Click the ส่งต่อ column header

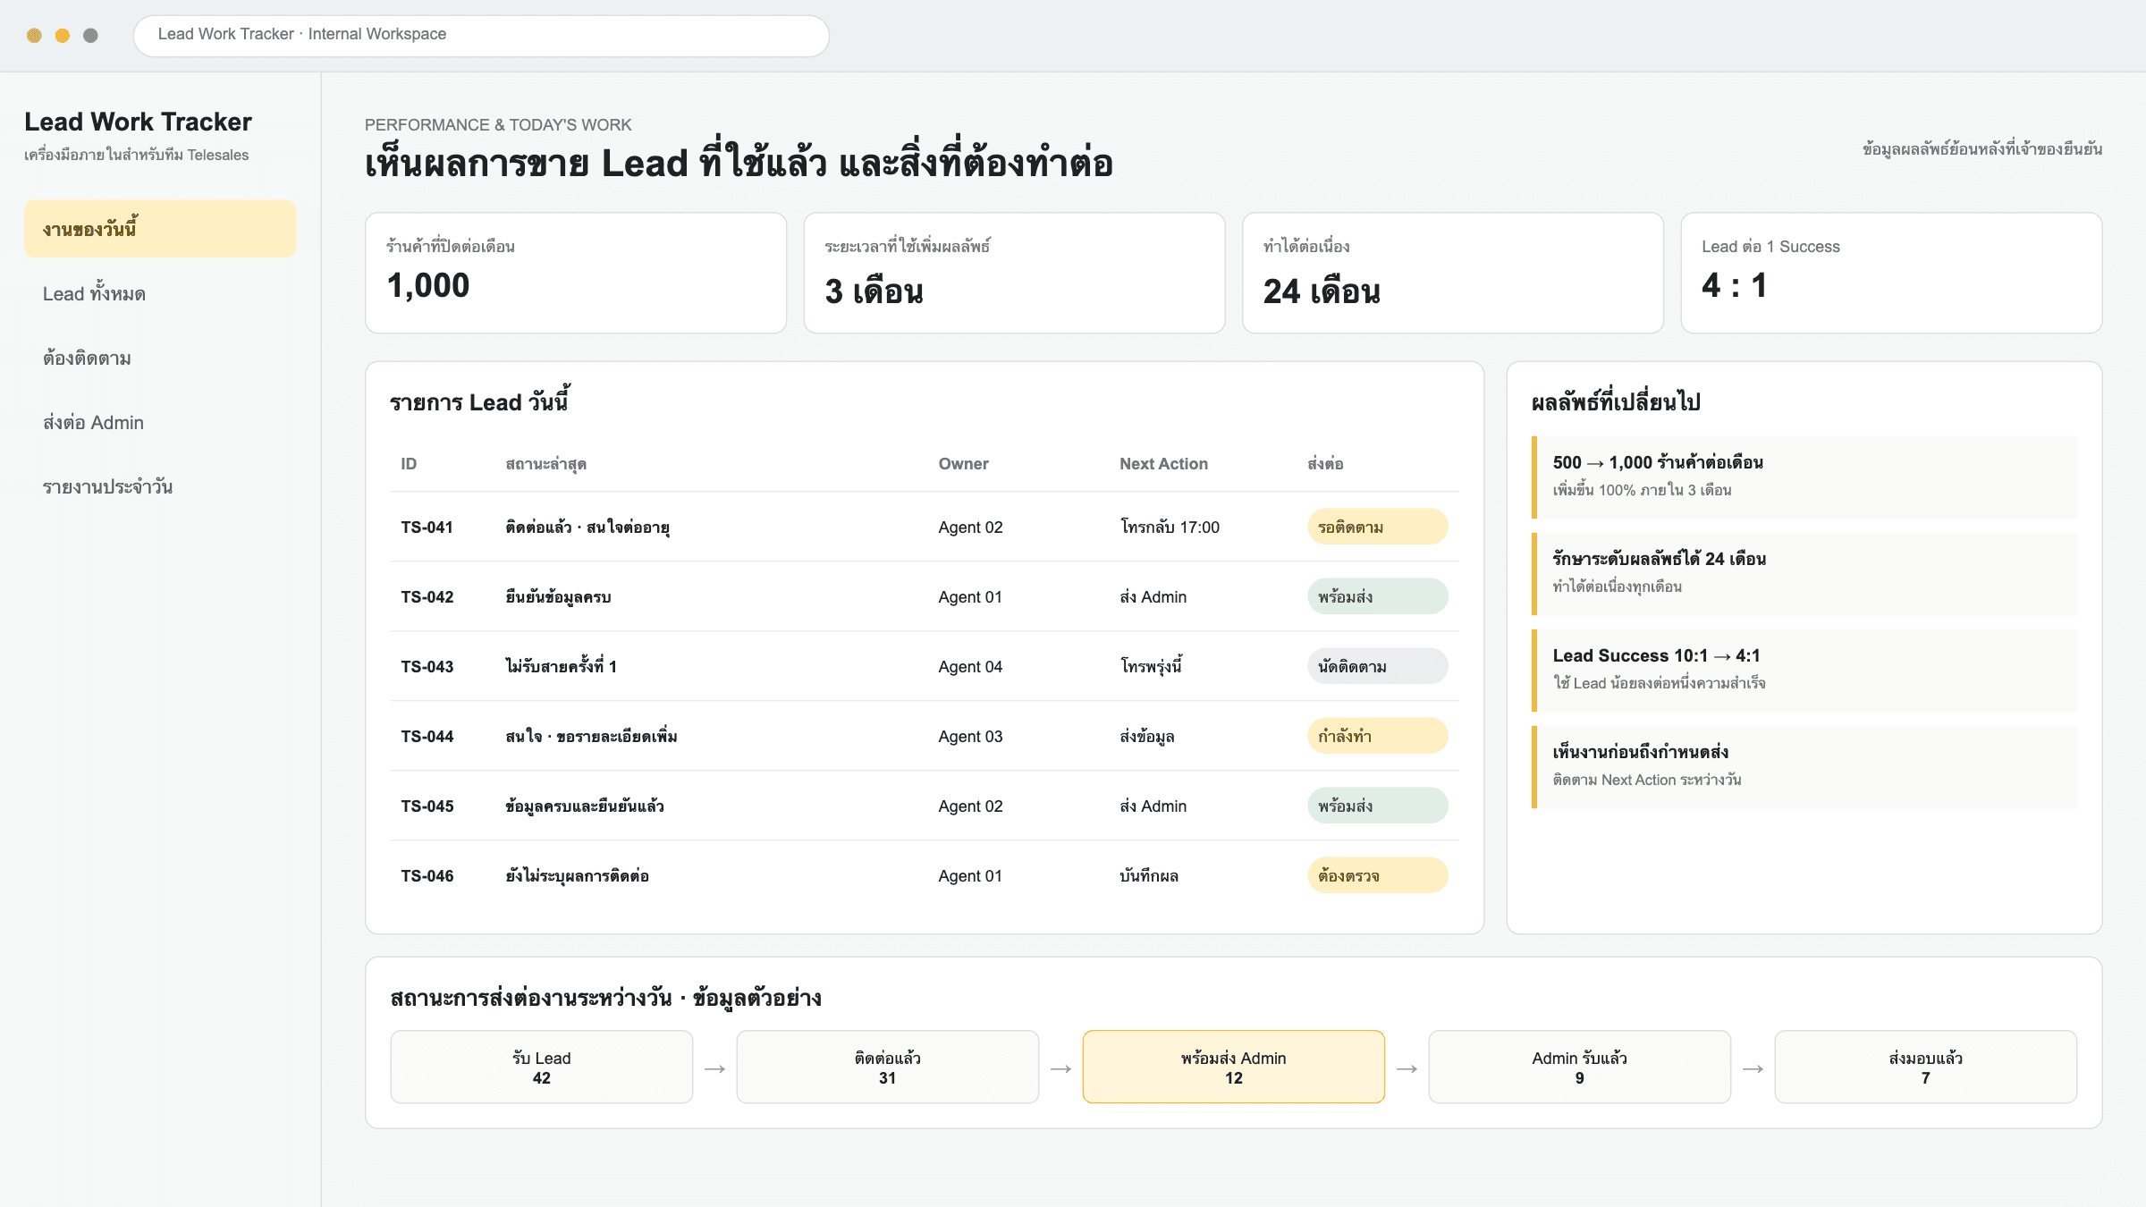click(x=1325, y=464)
